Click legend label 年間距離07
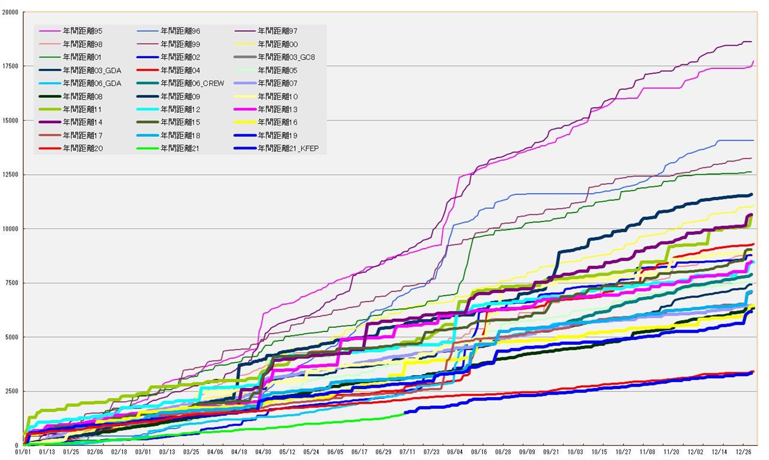769x460 pixels. click(x=278, y=83)
